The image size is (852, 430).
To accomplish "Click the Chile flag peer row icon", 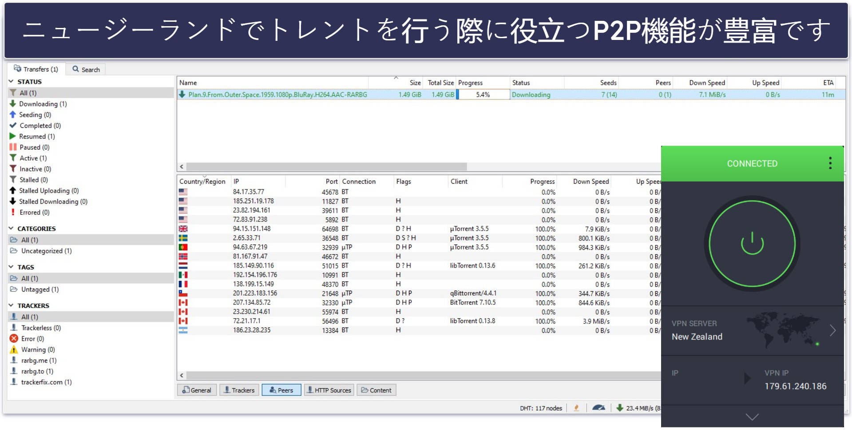I will point(183,293).
